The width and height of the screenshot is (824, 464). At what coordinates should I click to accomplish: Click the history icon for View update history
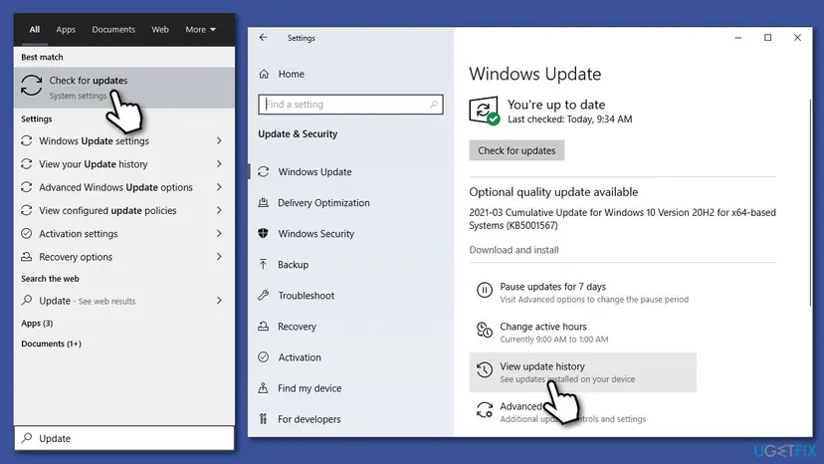484,369
